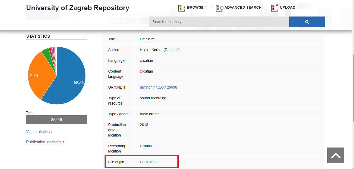Go to University of Zagreb Repository home

[78, 8]
